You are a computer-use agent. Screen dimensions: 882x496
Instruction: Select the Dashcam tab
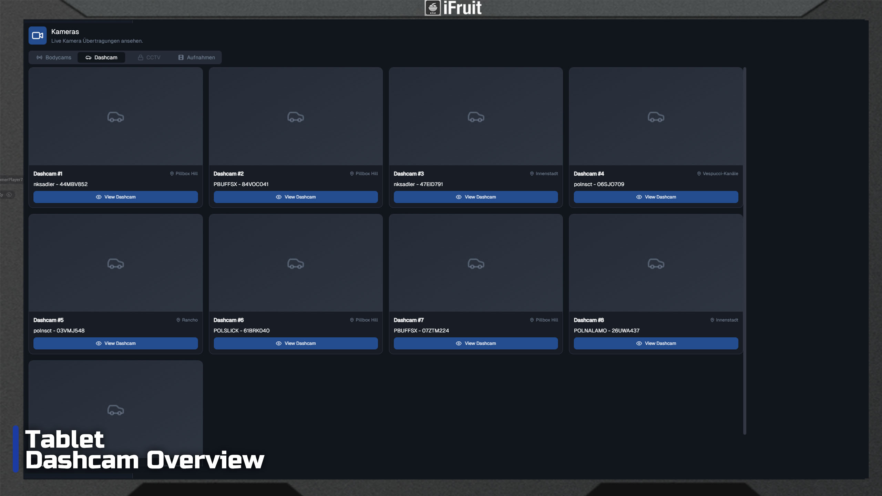(101, 58)
